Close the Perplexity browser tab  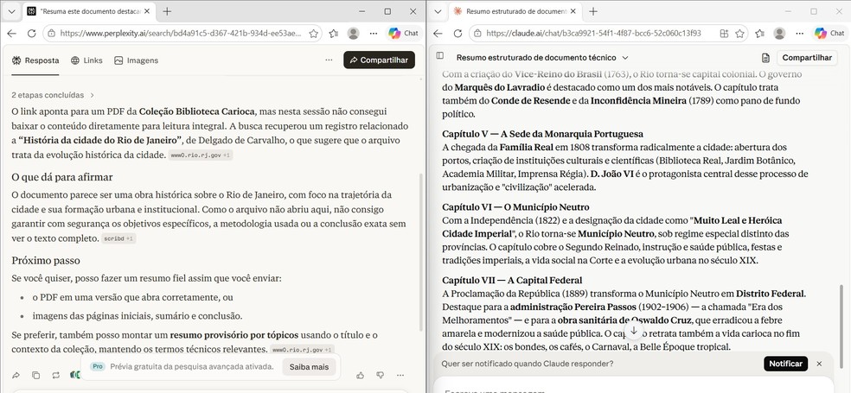tap(147, 11)
